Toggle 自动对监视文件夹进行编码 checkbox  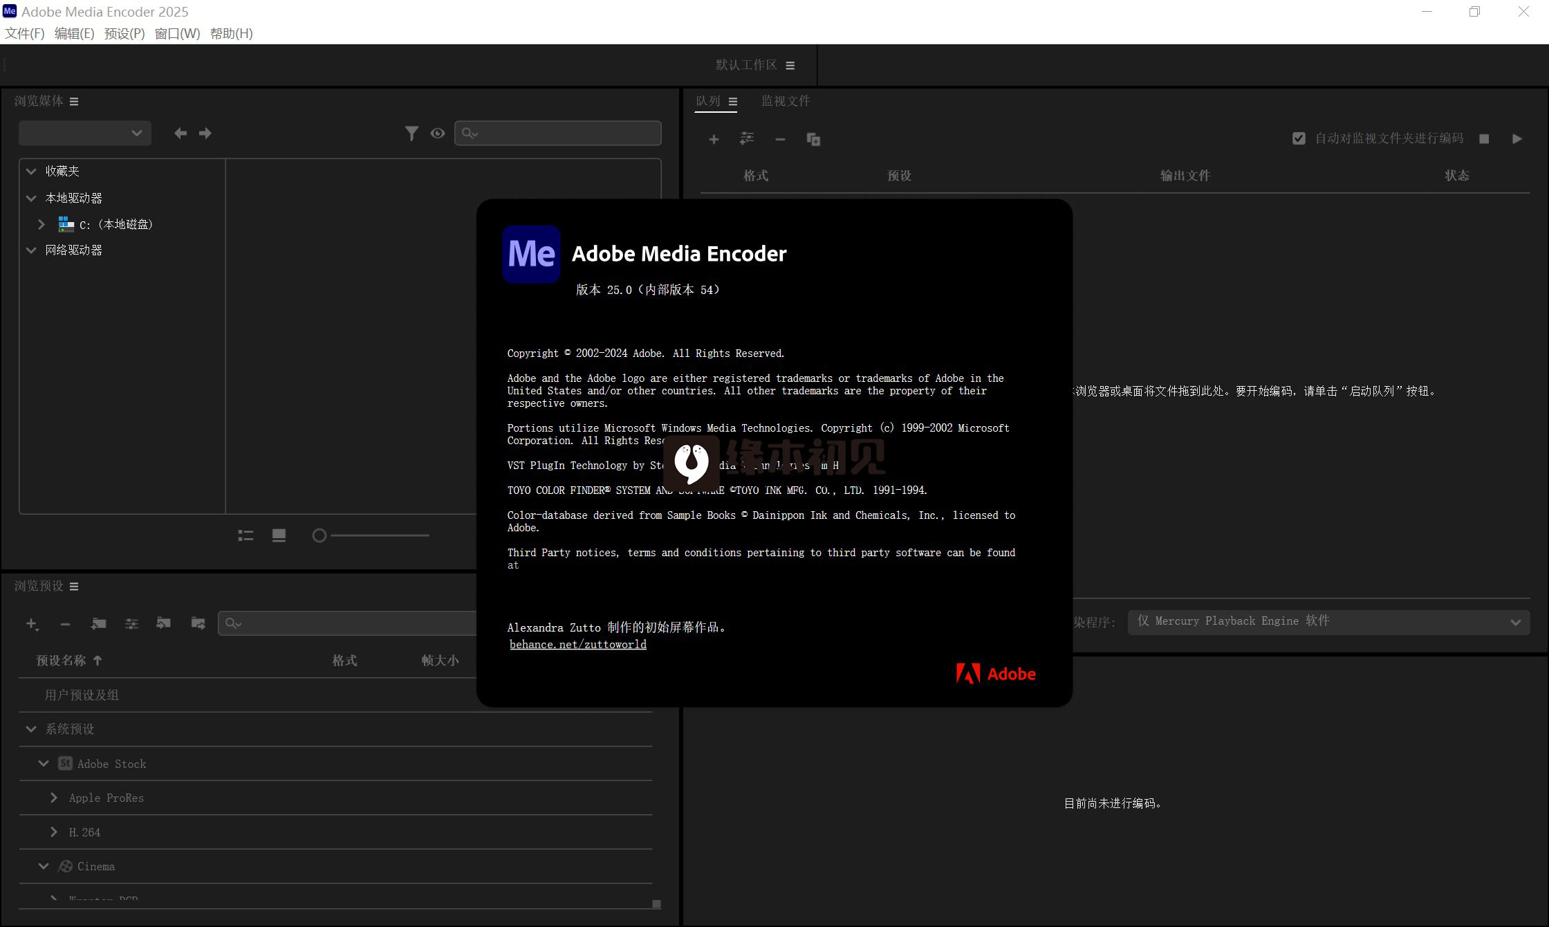click(1299, 138)
